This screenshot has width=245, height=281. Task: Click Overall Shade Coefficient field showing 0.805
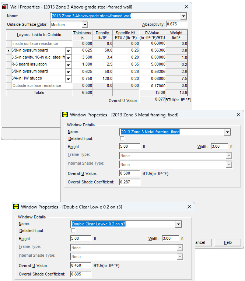[x=81, y=274]
